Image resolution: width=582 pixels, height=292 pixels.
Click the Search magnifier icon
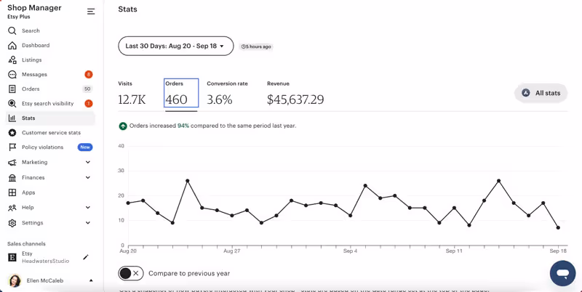coord(12,31)
